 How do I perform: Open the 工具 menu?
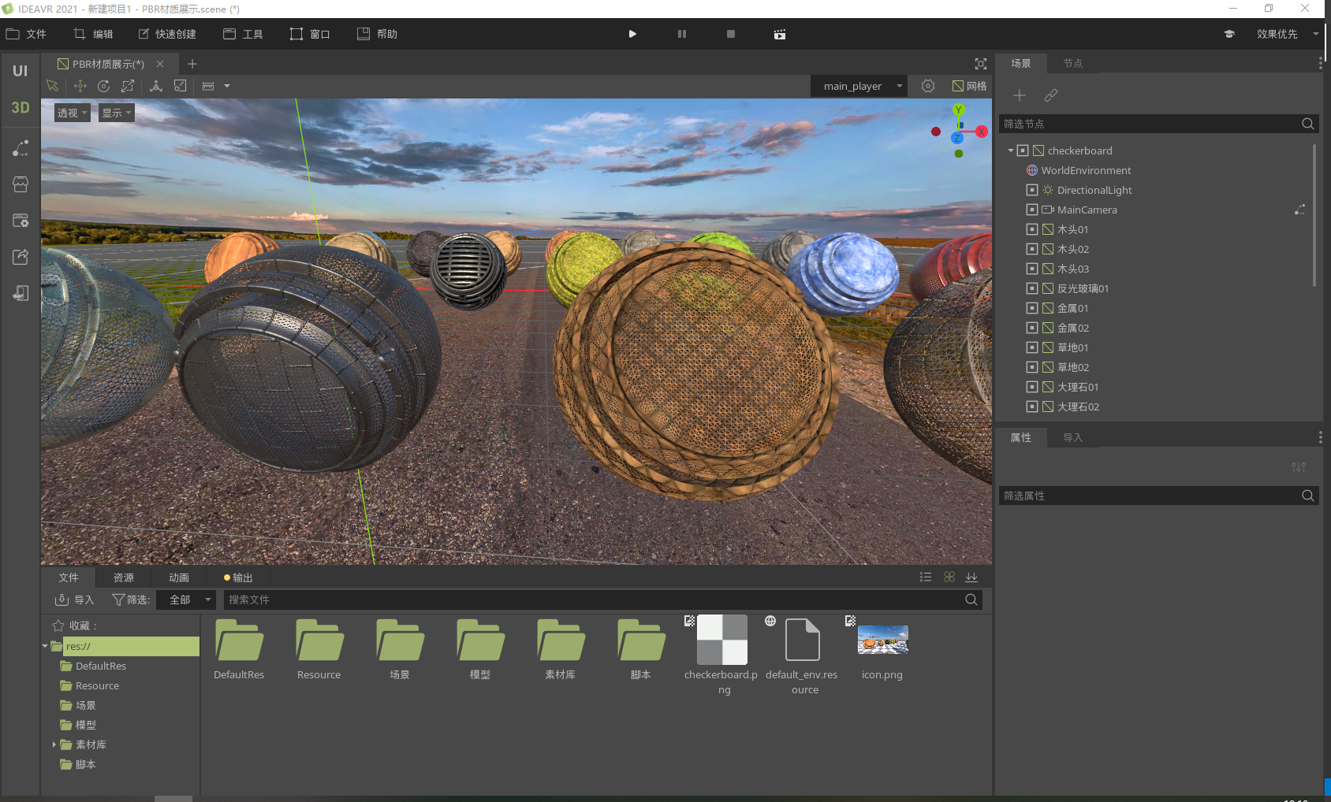point(243,34)
